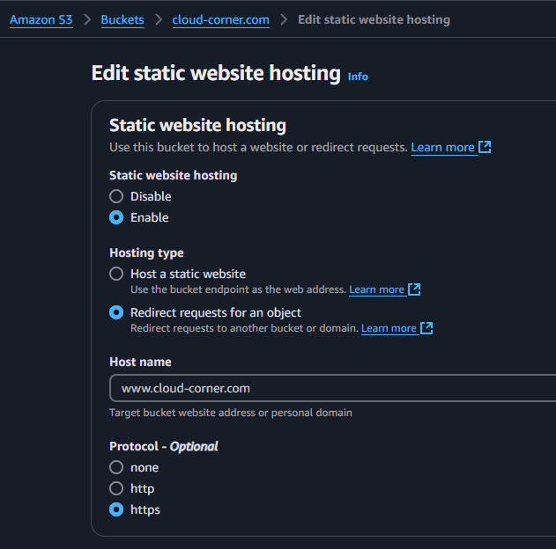Open Learn more about redirecting requests
The image size is (556, 549).
click(x=389, y=328)
